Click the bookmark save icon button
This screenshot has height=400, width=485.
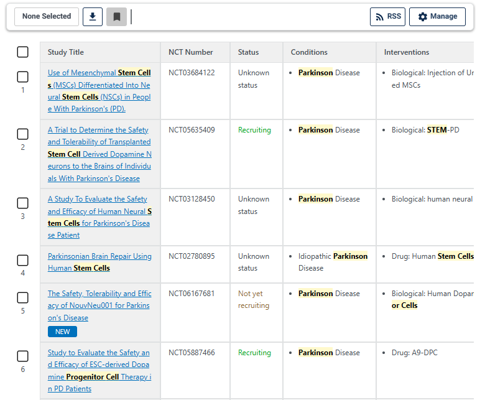(117, 17)
